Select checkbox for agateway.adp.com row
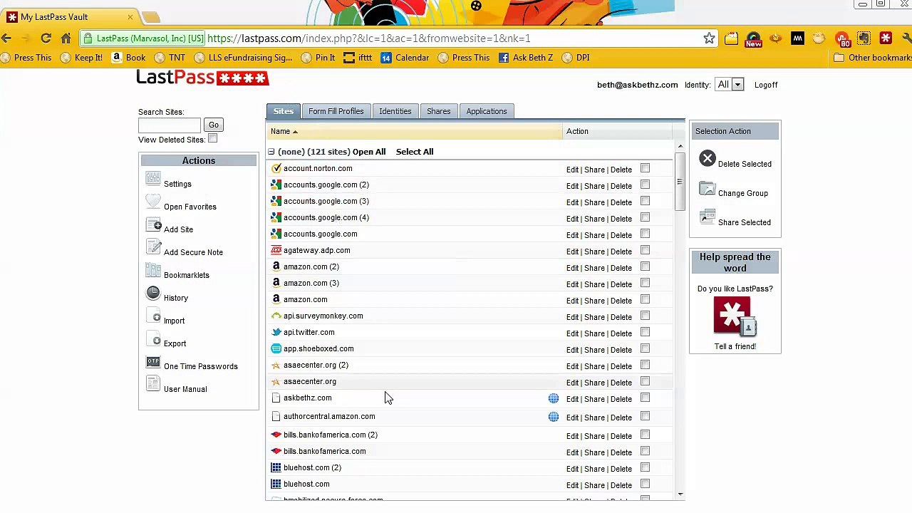912x513 pixels. pos(645,250)
